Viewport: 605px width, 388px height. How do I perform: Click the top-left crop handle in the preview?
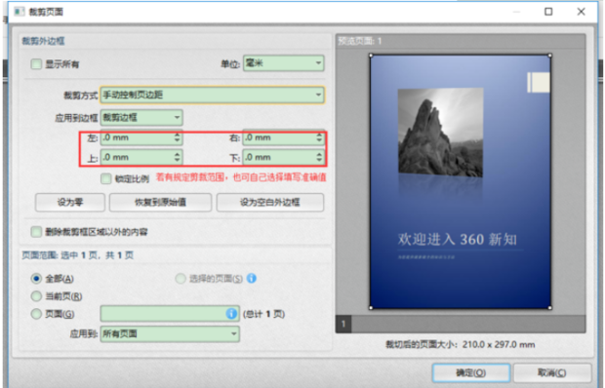pyautogui.click(x=371, y=56)
